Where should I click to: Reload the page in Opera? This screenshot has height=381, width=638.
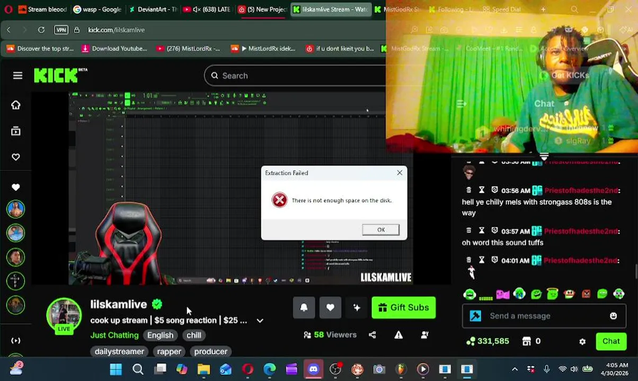pyautogui.click(x=41, y=30)
